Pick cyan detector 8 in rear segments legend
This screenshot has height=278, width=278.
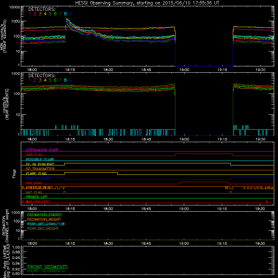65,80
